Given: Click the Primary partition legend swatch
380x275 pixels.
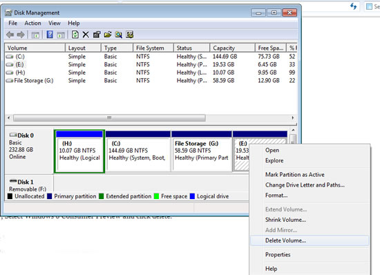Looking at the screenshot, I should pos(50,196).
